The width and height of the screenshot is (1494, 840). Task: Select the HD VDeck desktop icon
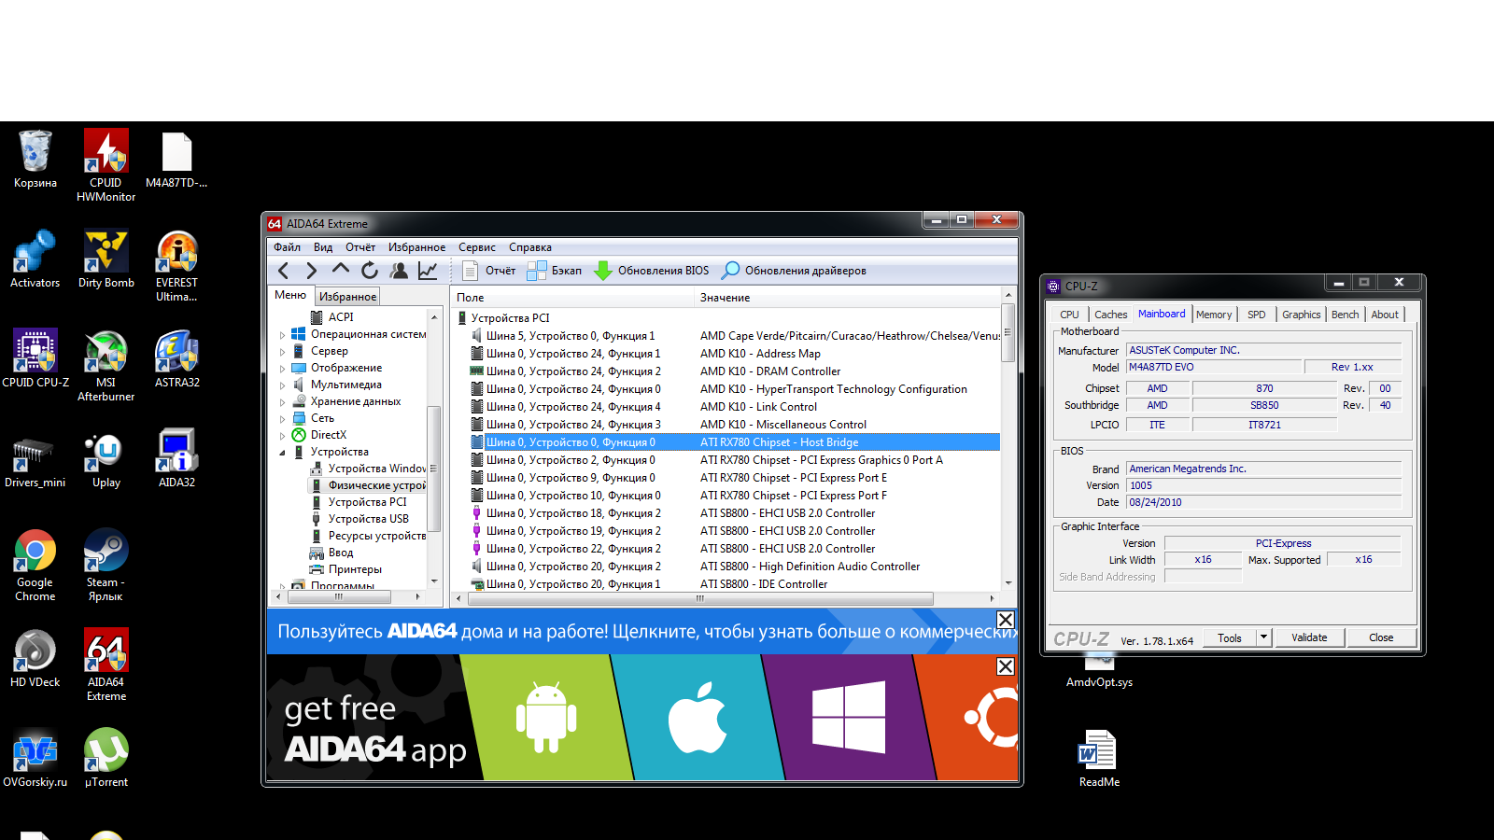35,659
